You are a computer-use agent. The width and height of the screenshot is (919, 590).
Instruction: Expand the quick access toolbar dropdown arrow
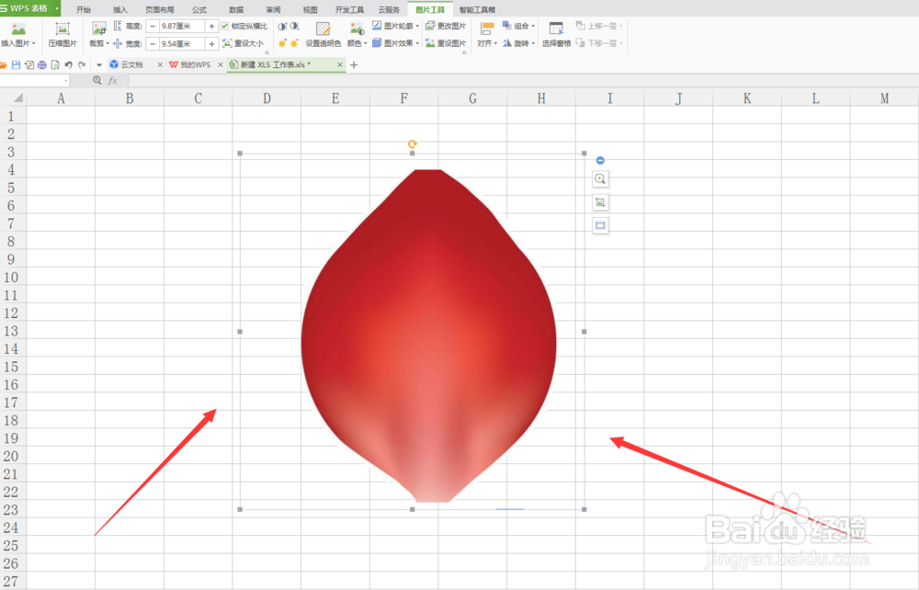[99, 65]
